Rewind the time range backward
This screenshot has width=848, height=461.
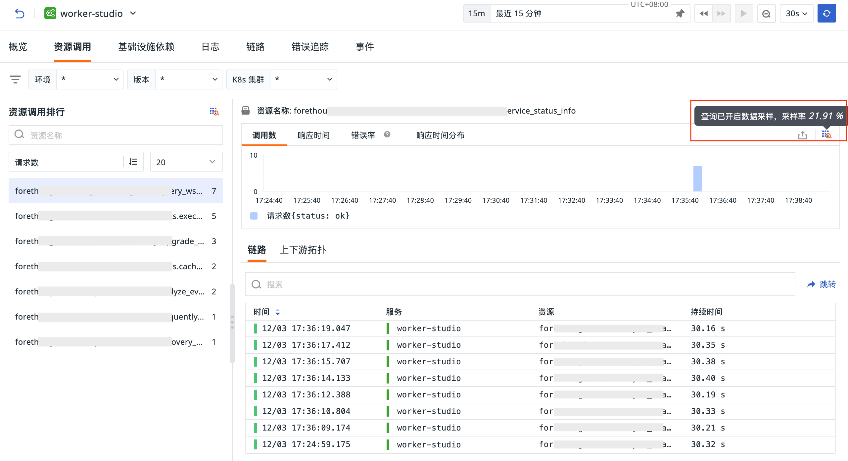pyautogui.click(x=703, y=14)
